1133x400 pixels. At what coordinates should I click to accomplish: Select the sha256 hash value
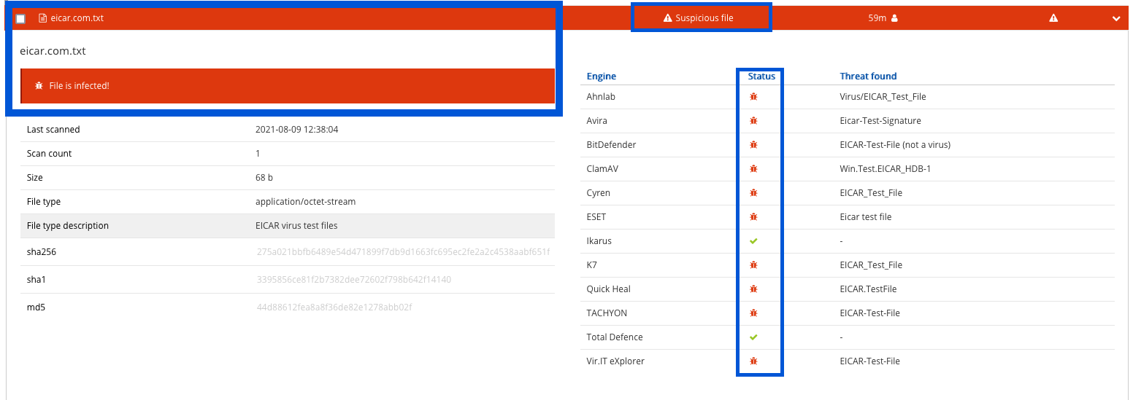pos(403,252)
